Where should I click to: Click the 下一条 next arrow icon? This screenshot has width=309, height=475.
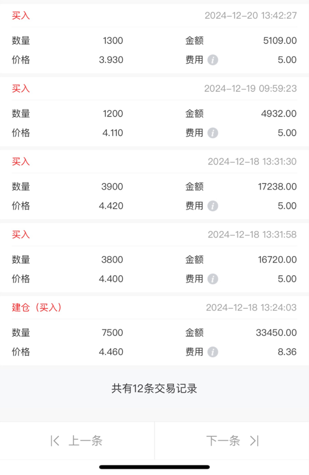(254, 441)
